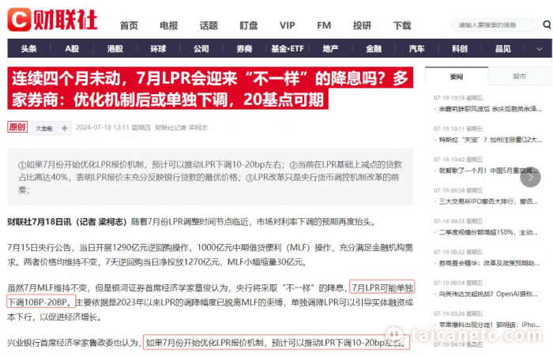The width and height of the screenshot is (553, 357).
Task: Select 品见 in the category bar
Action: (503, 49)
